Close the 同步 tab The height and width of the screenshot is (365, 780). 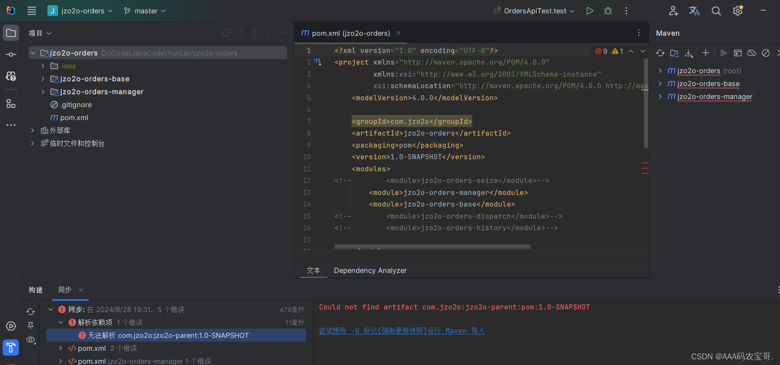[81, 290]
